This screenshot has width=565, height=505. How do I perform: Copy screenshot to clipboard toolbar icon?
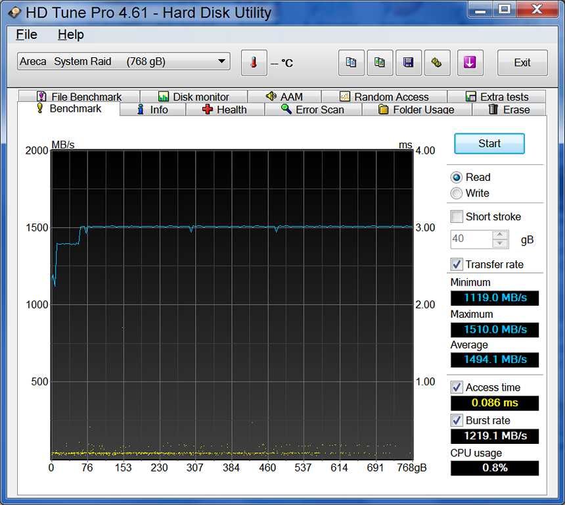coord(380,62)
